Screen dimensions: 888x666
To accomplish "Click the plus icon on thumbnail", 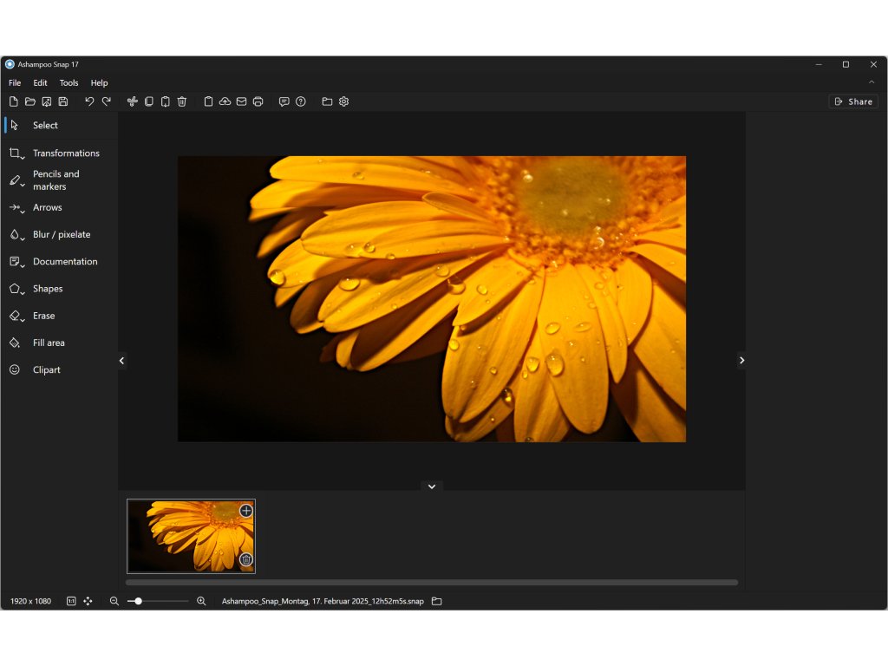I will [x=245, y=511].
